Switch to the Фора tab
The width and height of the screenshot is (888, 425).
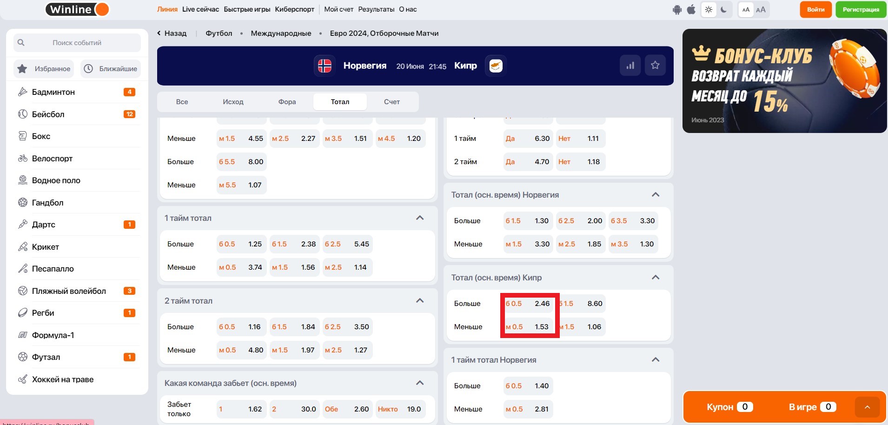(x=287, y=102)
